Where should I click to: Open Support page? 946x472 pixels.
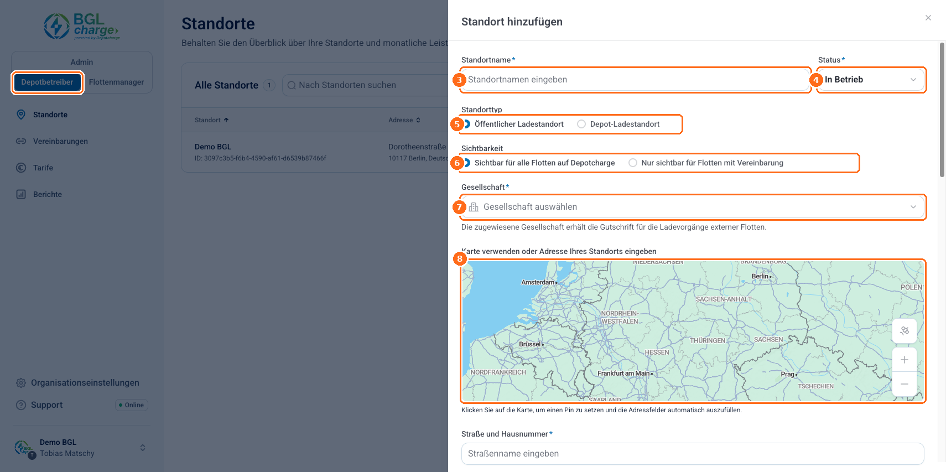pos(47,405)
